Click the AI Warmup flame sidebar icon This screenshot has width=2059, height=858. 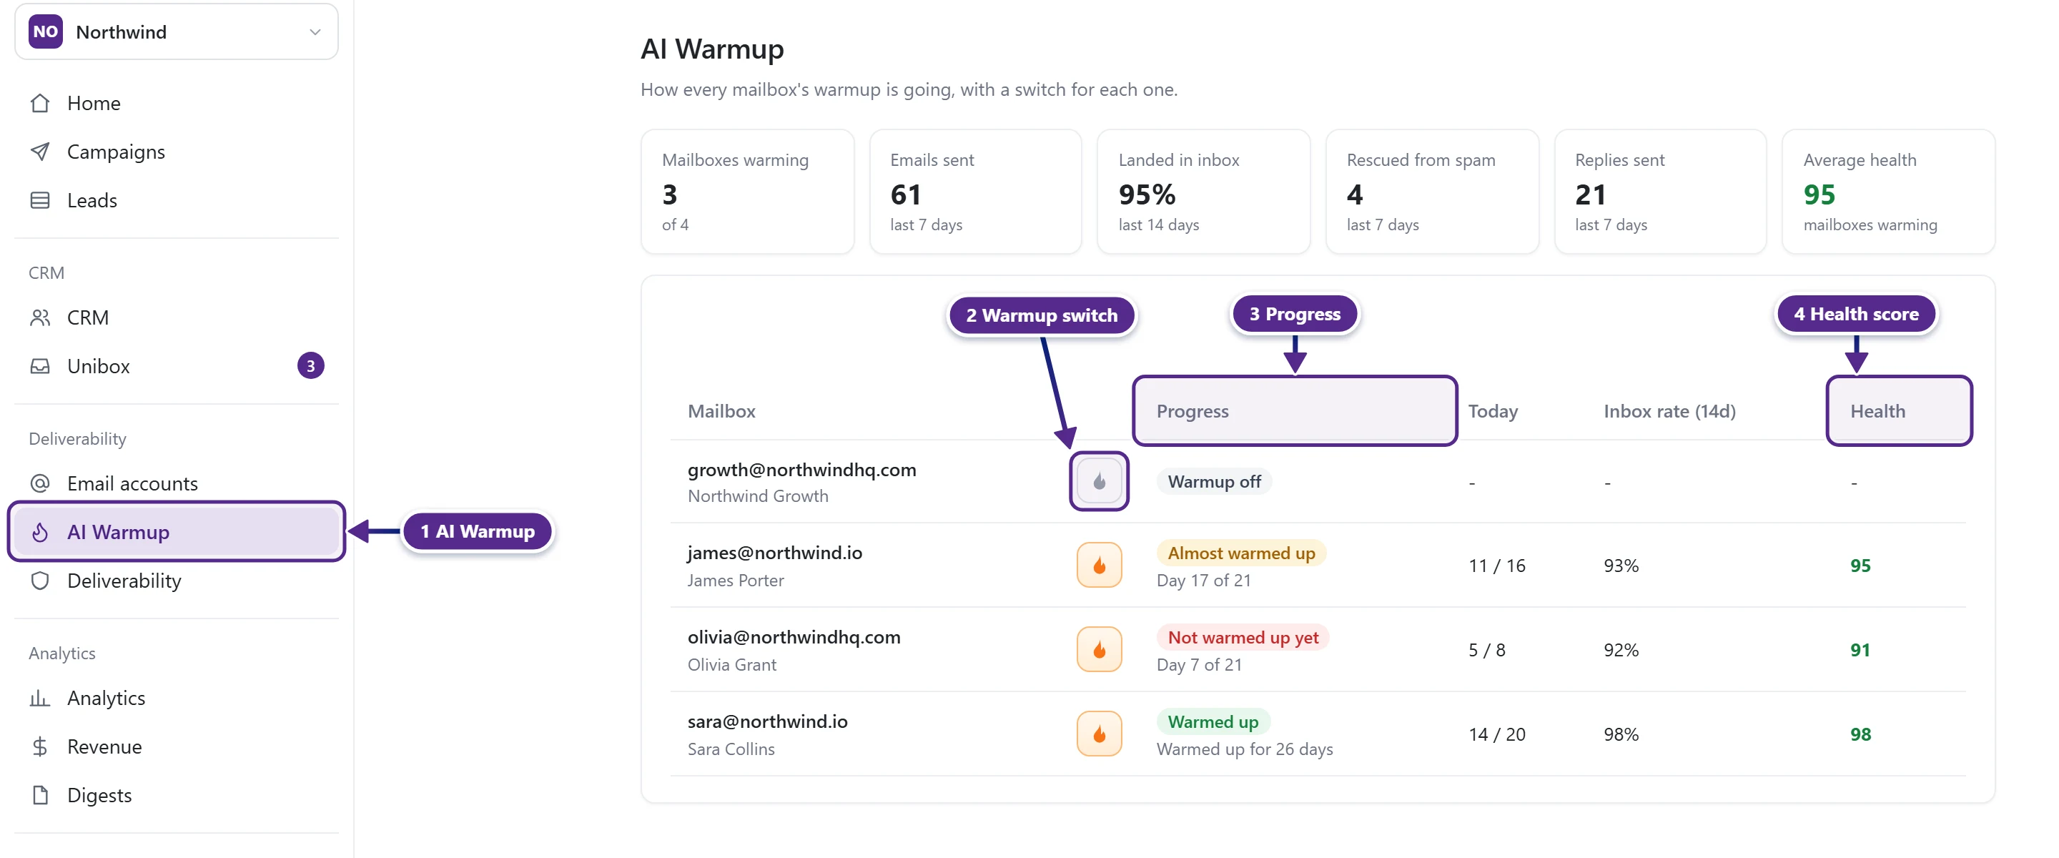[x=40, y=532]
